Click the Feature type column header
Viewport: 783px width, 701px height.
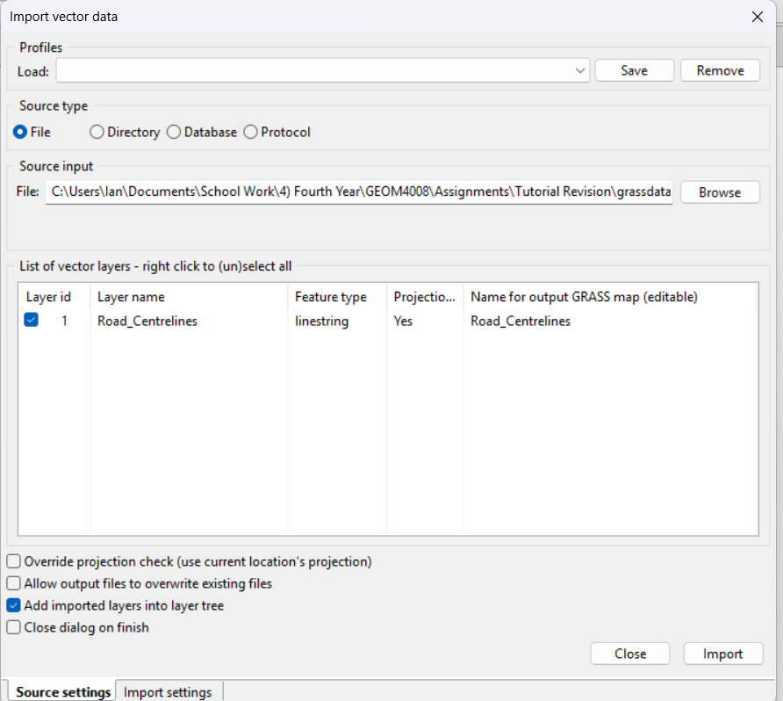[x=330, y=297]
